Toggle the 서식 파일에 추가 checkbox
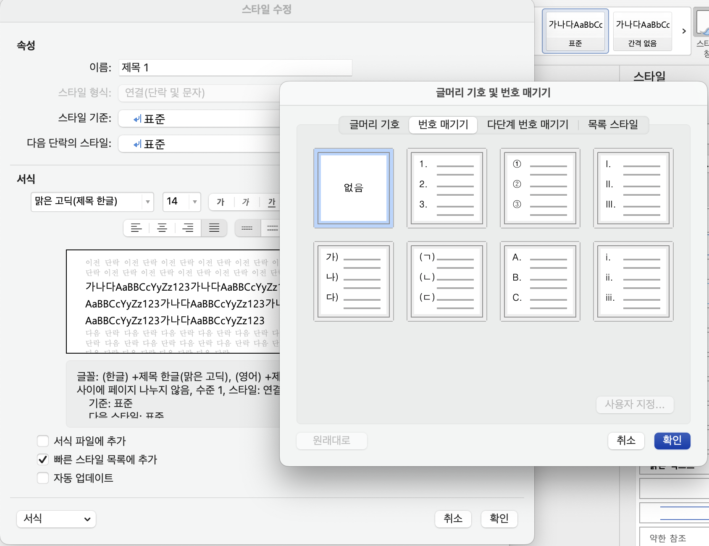 (43, 441)
